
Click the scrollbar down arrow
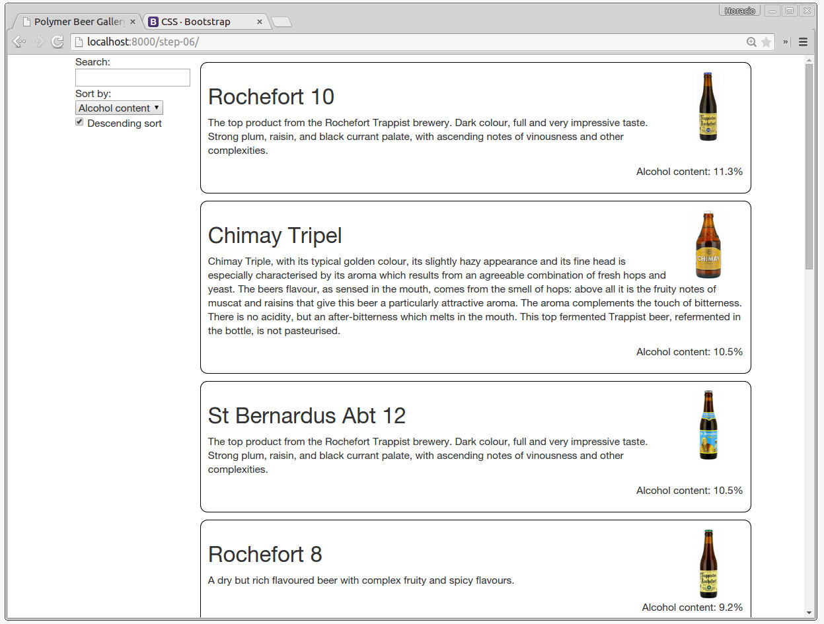click(x=809, y=613)
